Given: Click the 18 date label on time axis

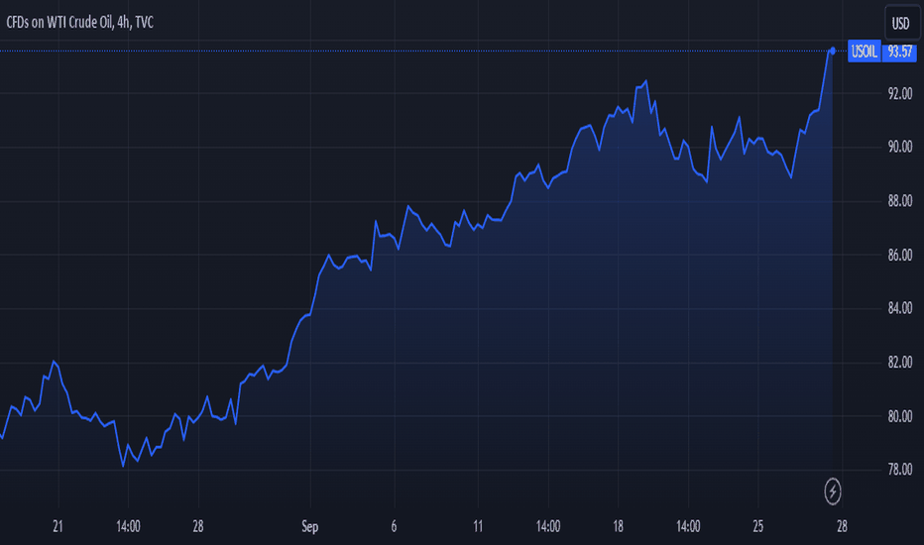Looking at the screenshot, I should click(x=618, y=526).
